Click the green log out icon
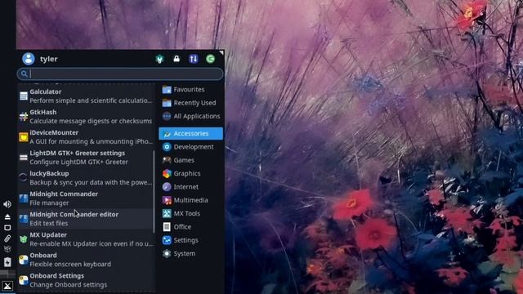Image resolution: width=523 pixels, height=294 pixels. (210, 59)
